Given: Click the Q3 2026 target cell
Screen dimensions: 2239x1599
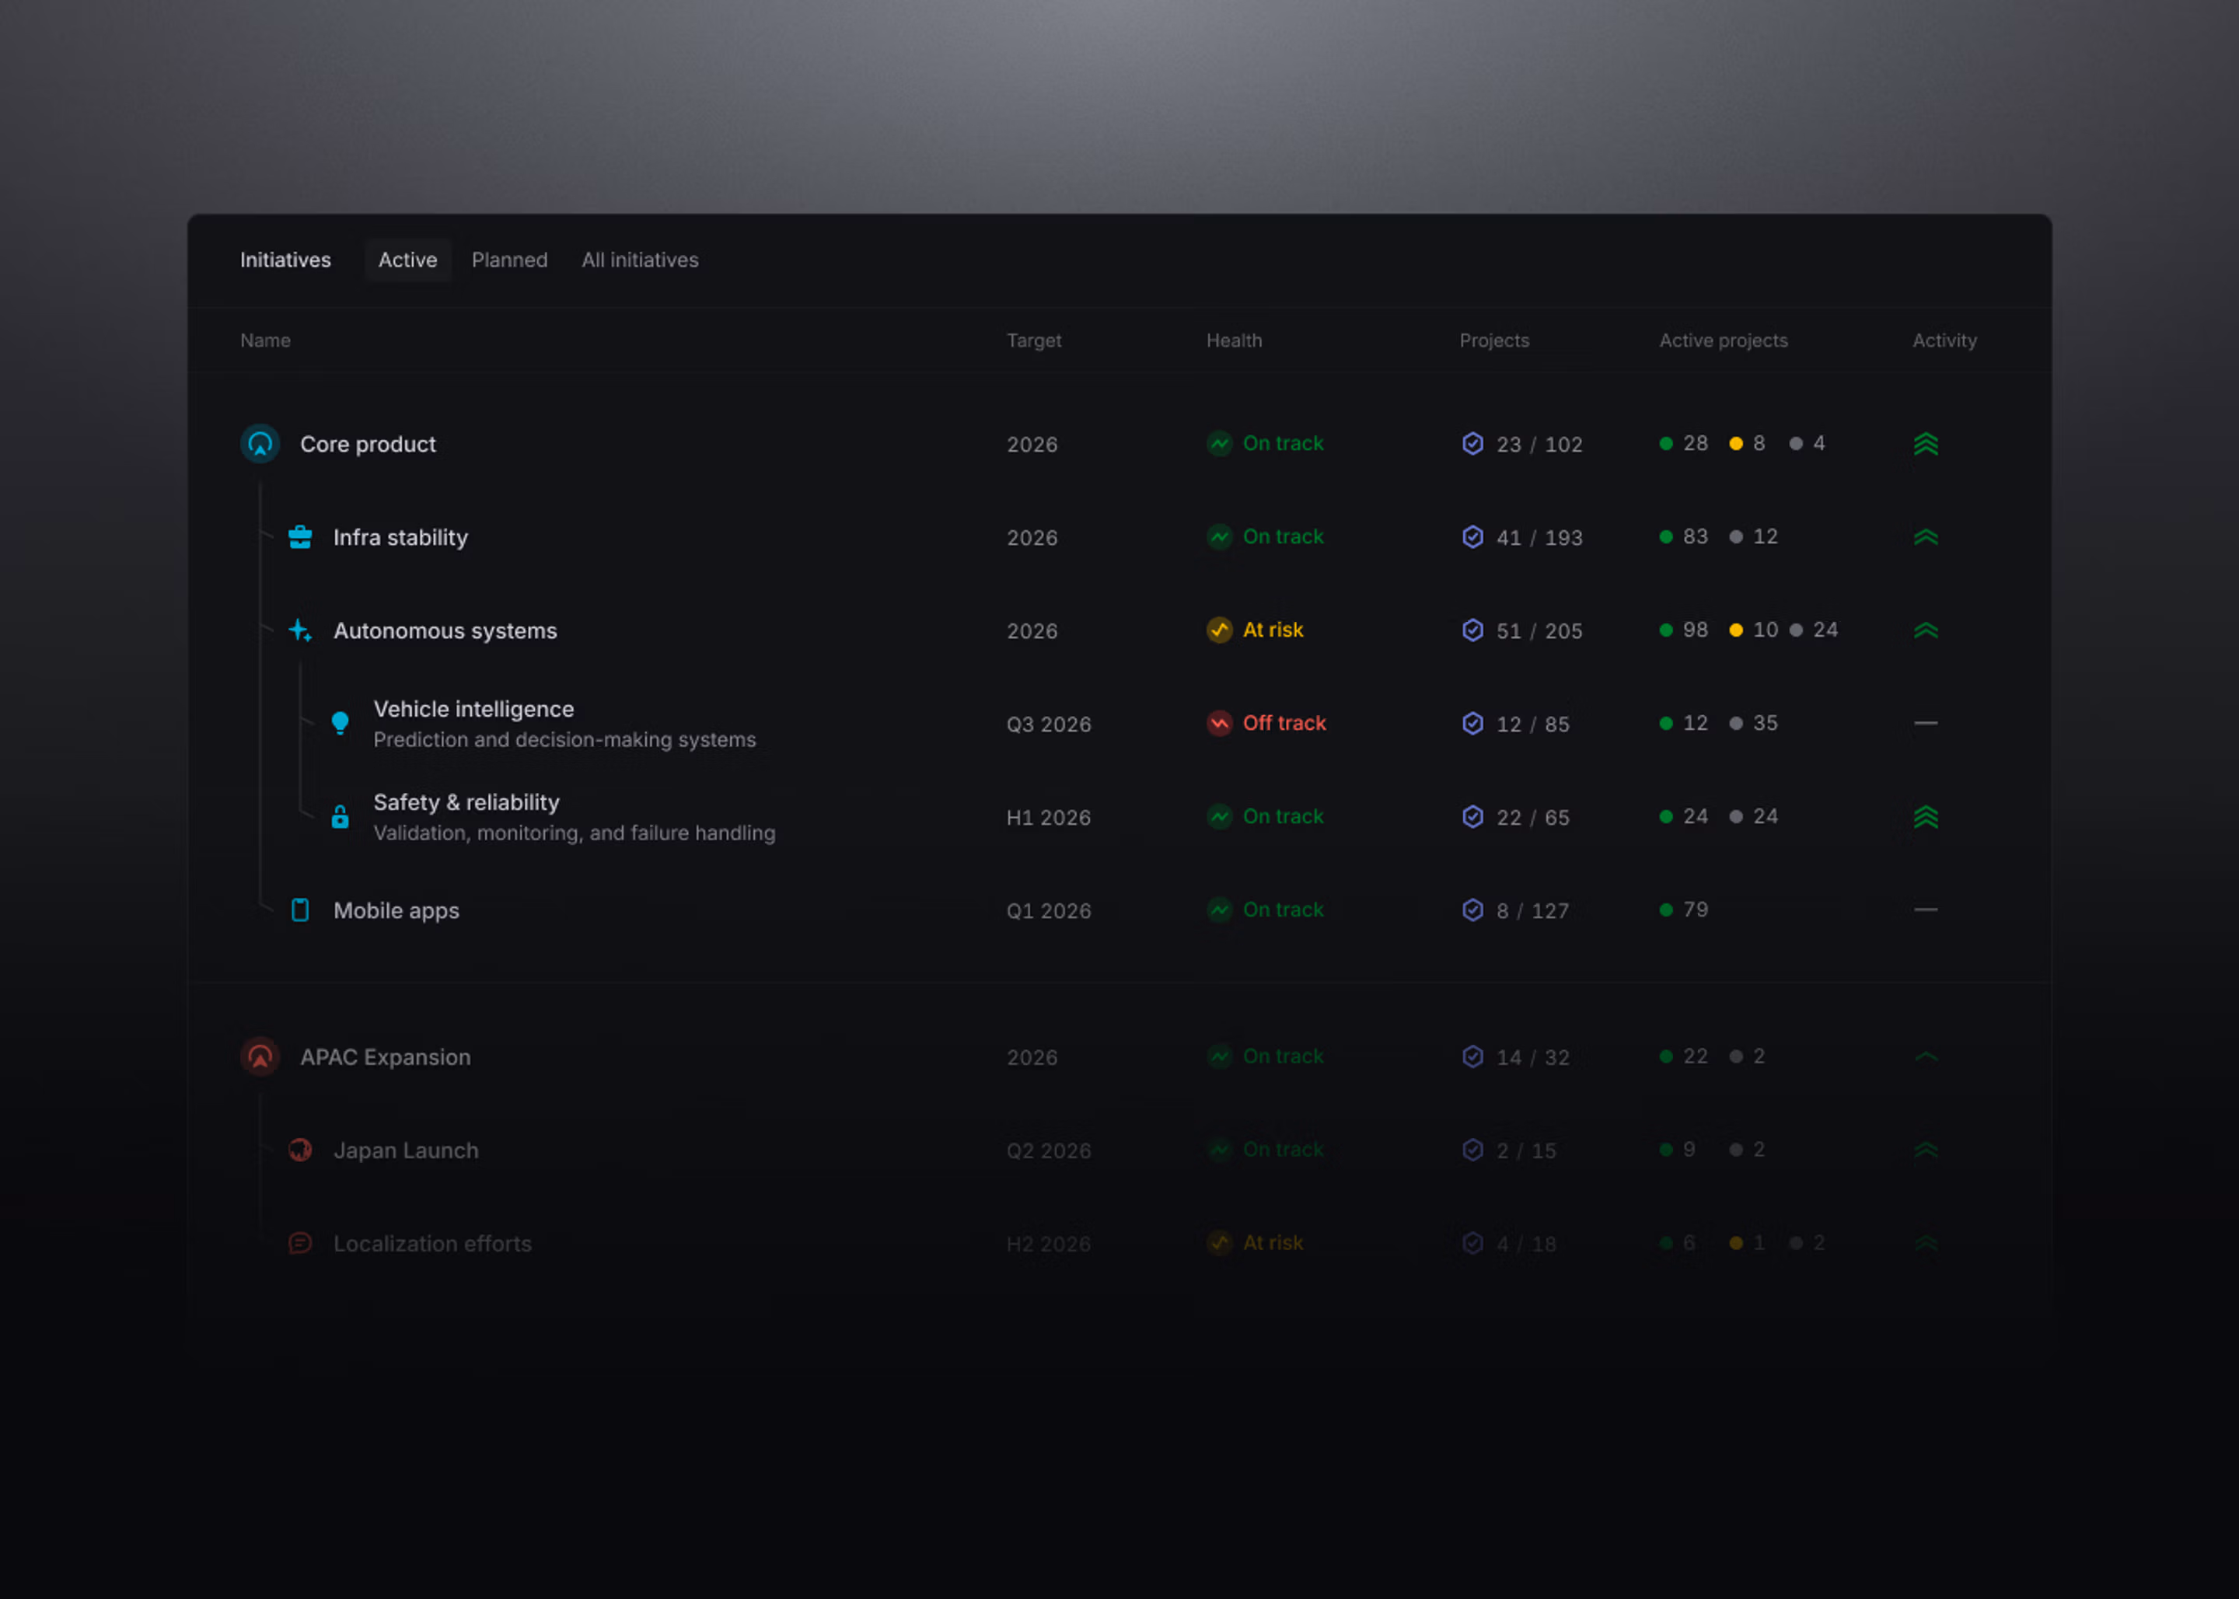Looking at the screenshot, I should (1049, 724).
